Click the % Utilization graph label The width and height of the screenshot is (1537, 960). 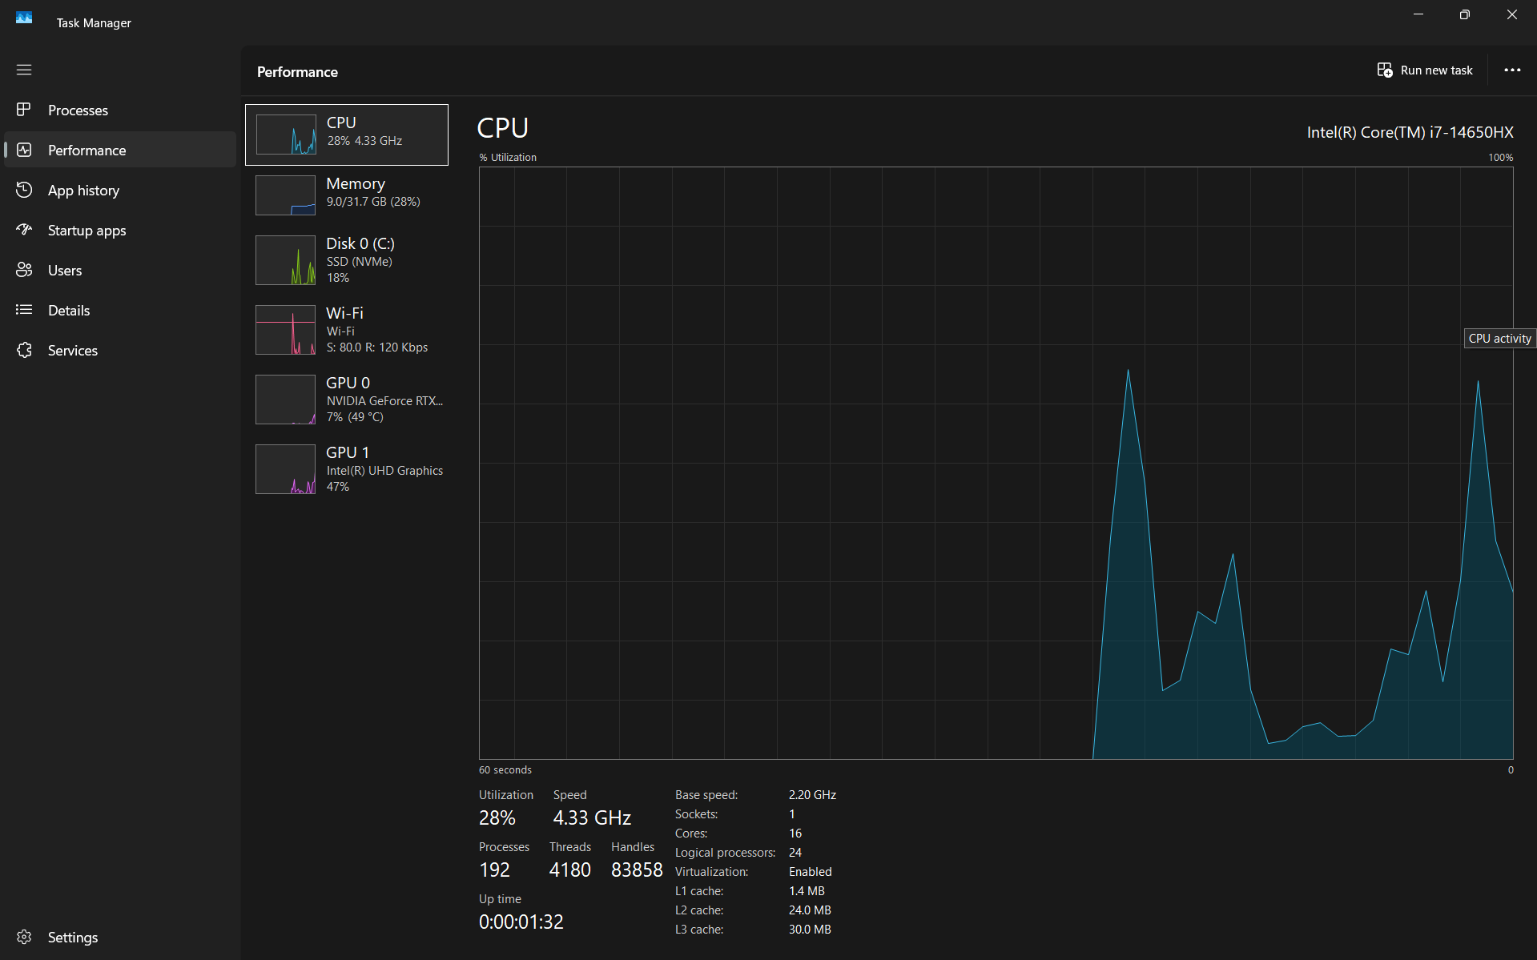[x=508, y=158]
